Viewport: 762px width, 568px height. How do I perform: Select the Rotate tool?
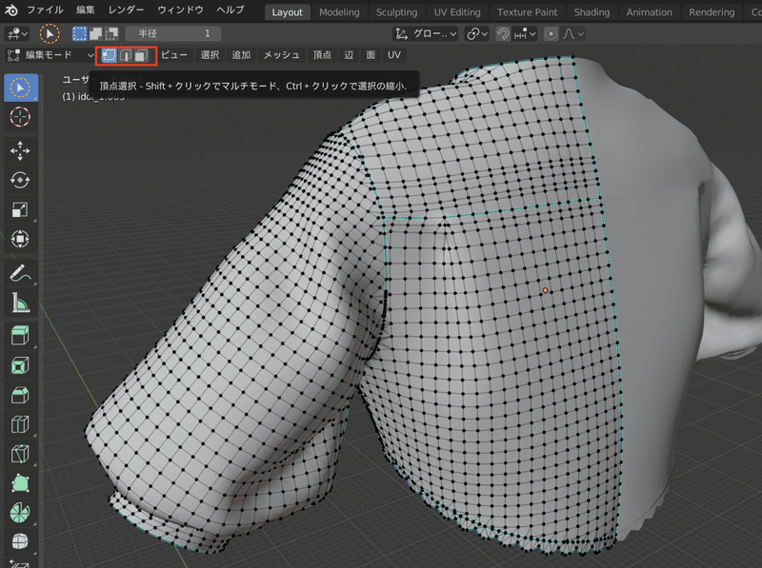20,180
